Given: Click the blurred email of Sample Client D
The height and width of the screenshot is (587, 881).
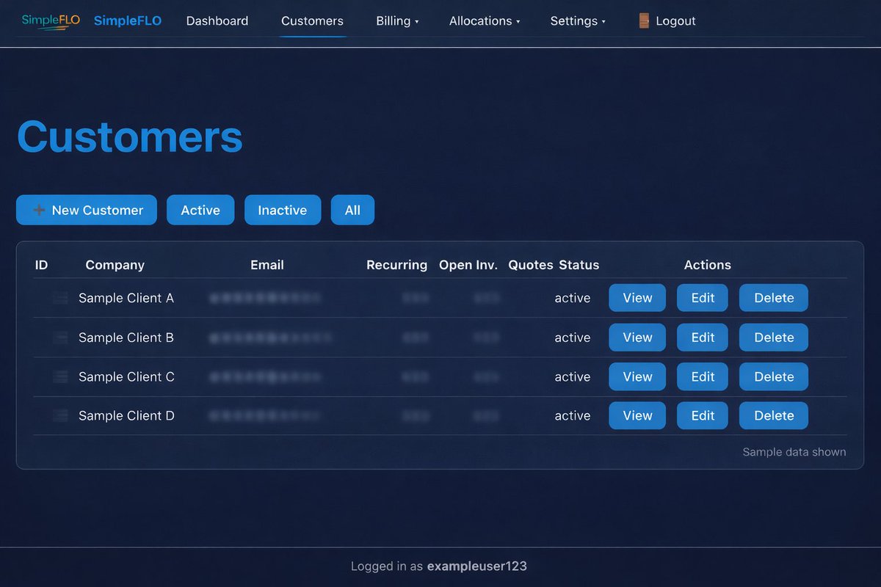Looking at the screenshot, I should (265, 415).
